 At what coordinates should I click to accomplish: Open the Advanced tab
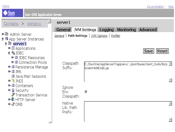coord(148,30)
